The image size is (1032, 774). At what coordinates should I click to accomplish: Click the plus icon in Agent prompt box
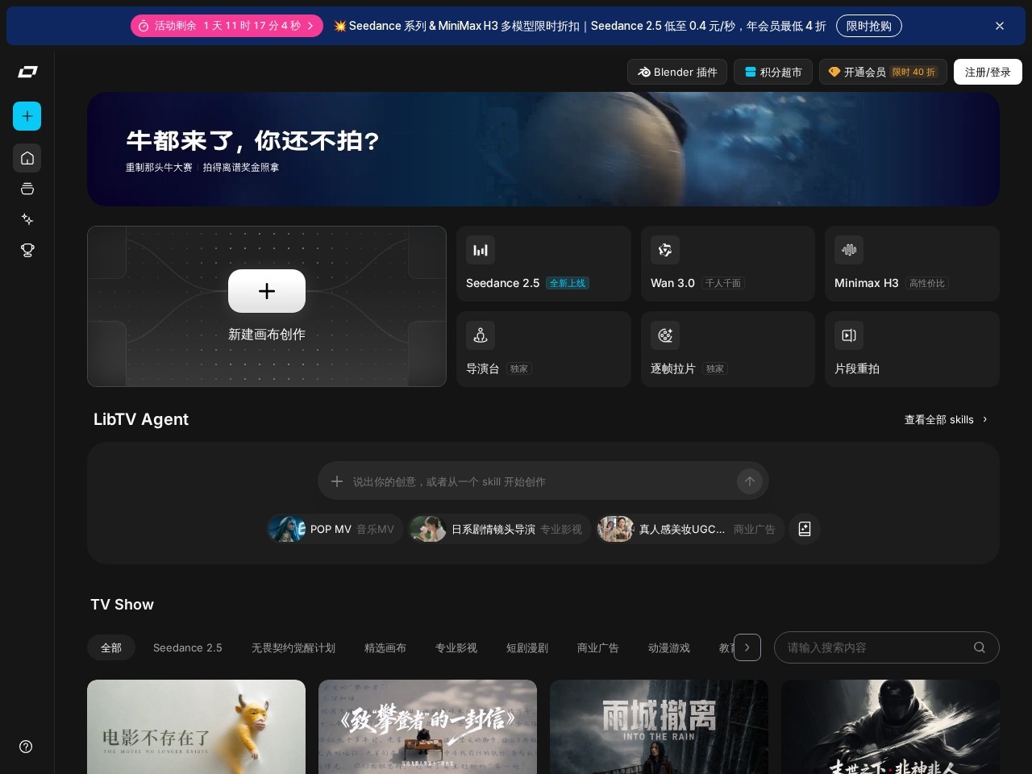tap(337, 481)
